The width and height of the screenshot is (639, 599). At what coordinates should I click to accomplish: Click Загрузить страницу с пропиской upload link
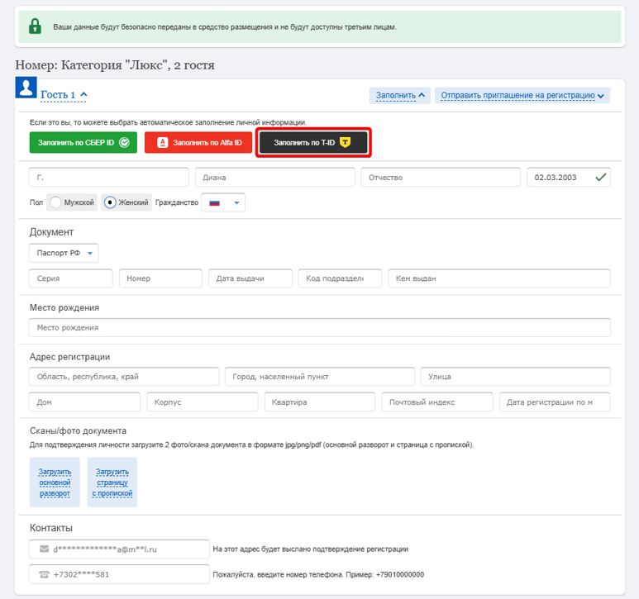pyautogui.click(x=112, y=483)
